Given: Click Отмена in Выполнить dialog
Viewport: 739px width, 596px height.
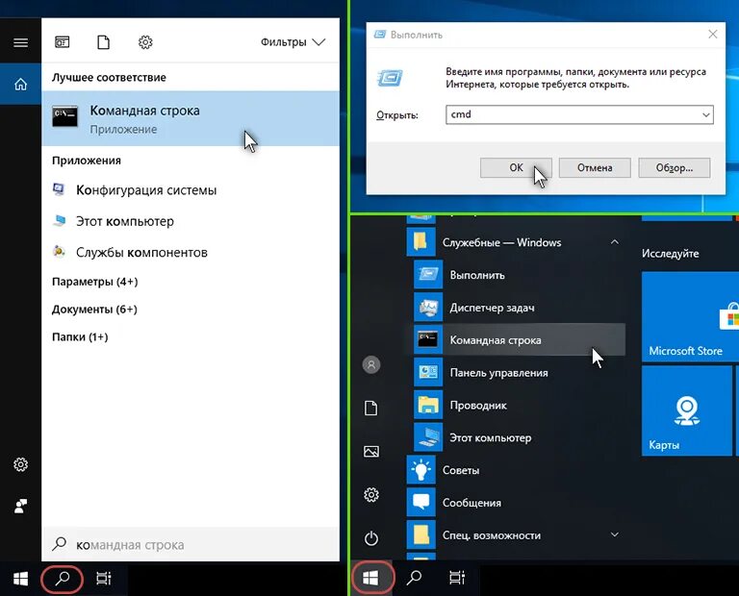Looking at the screenshot, I should pyautogui.click(x=595, y=167).
